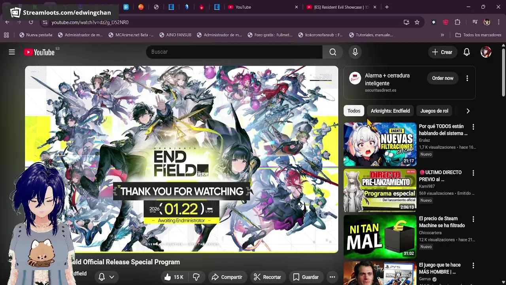
Task: Click the browser address bar URL
Action: click(90, 22)
